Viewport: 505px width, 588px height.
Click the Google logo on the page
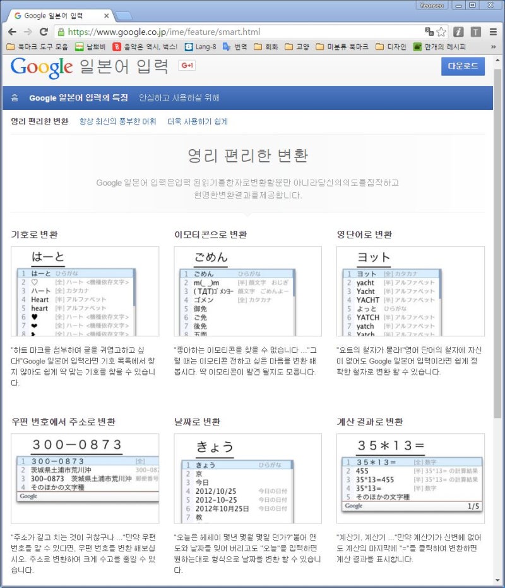point(42,67)
